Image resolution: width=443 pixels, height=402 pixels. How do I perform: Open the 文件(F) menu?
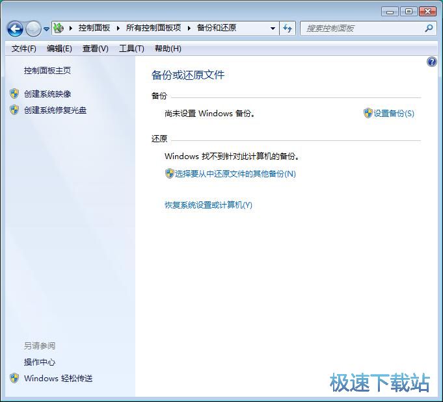[23, 49]
